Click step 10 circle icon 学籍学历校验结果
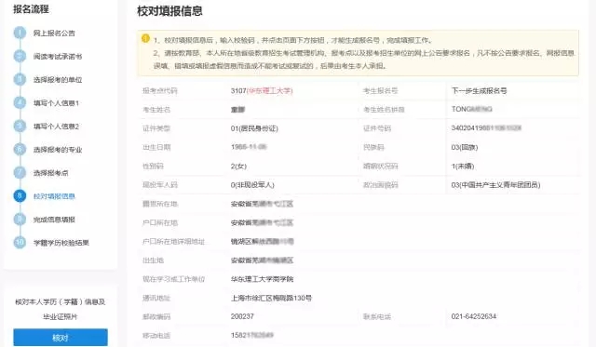The width and height of the screenshot is (596, 347). pyautogui.click(x=20, y=242)
